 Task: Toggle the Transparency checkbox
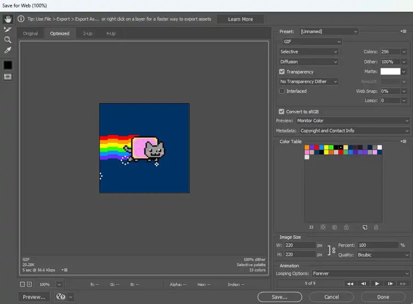[x=282, y=72]
